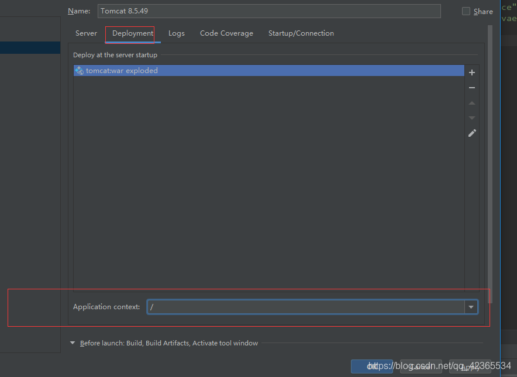Switch to the Server tab
This screenshot has height=377, width=517.
[x=86, y=33]
